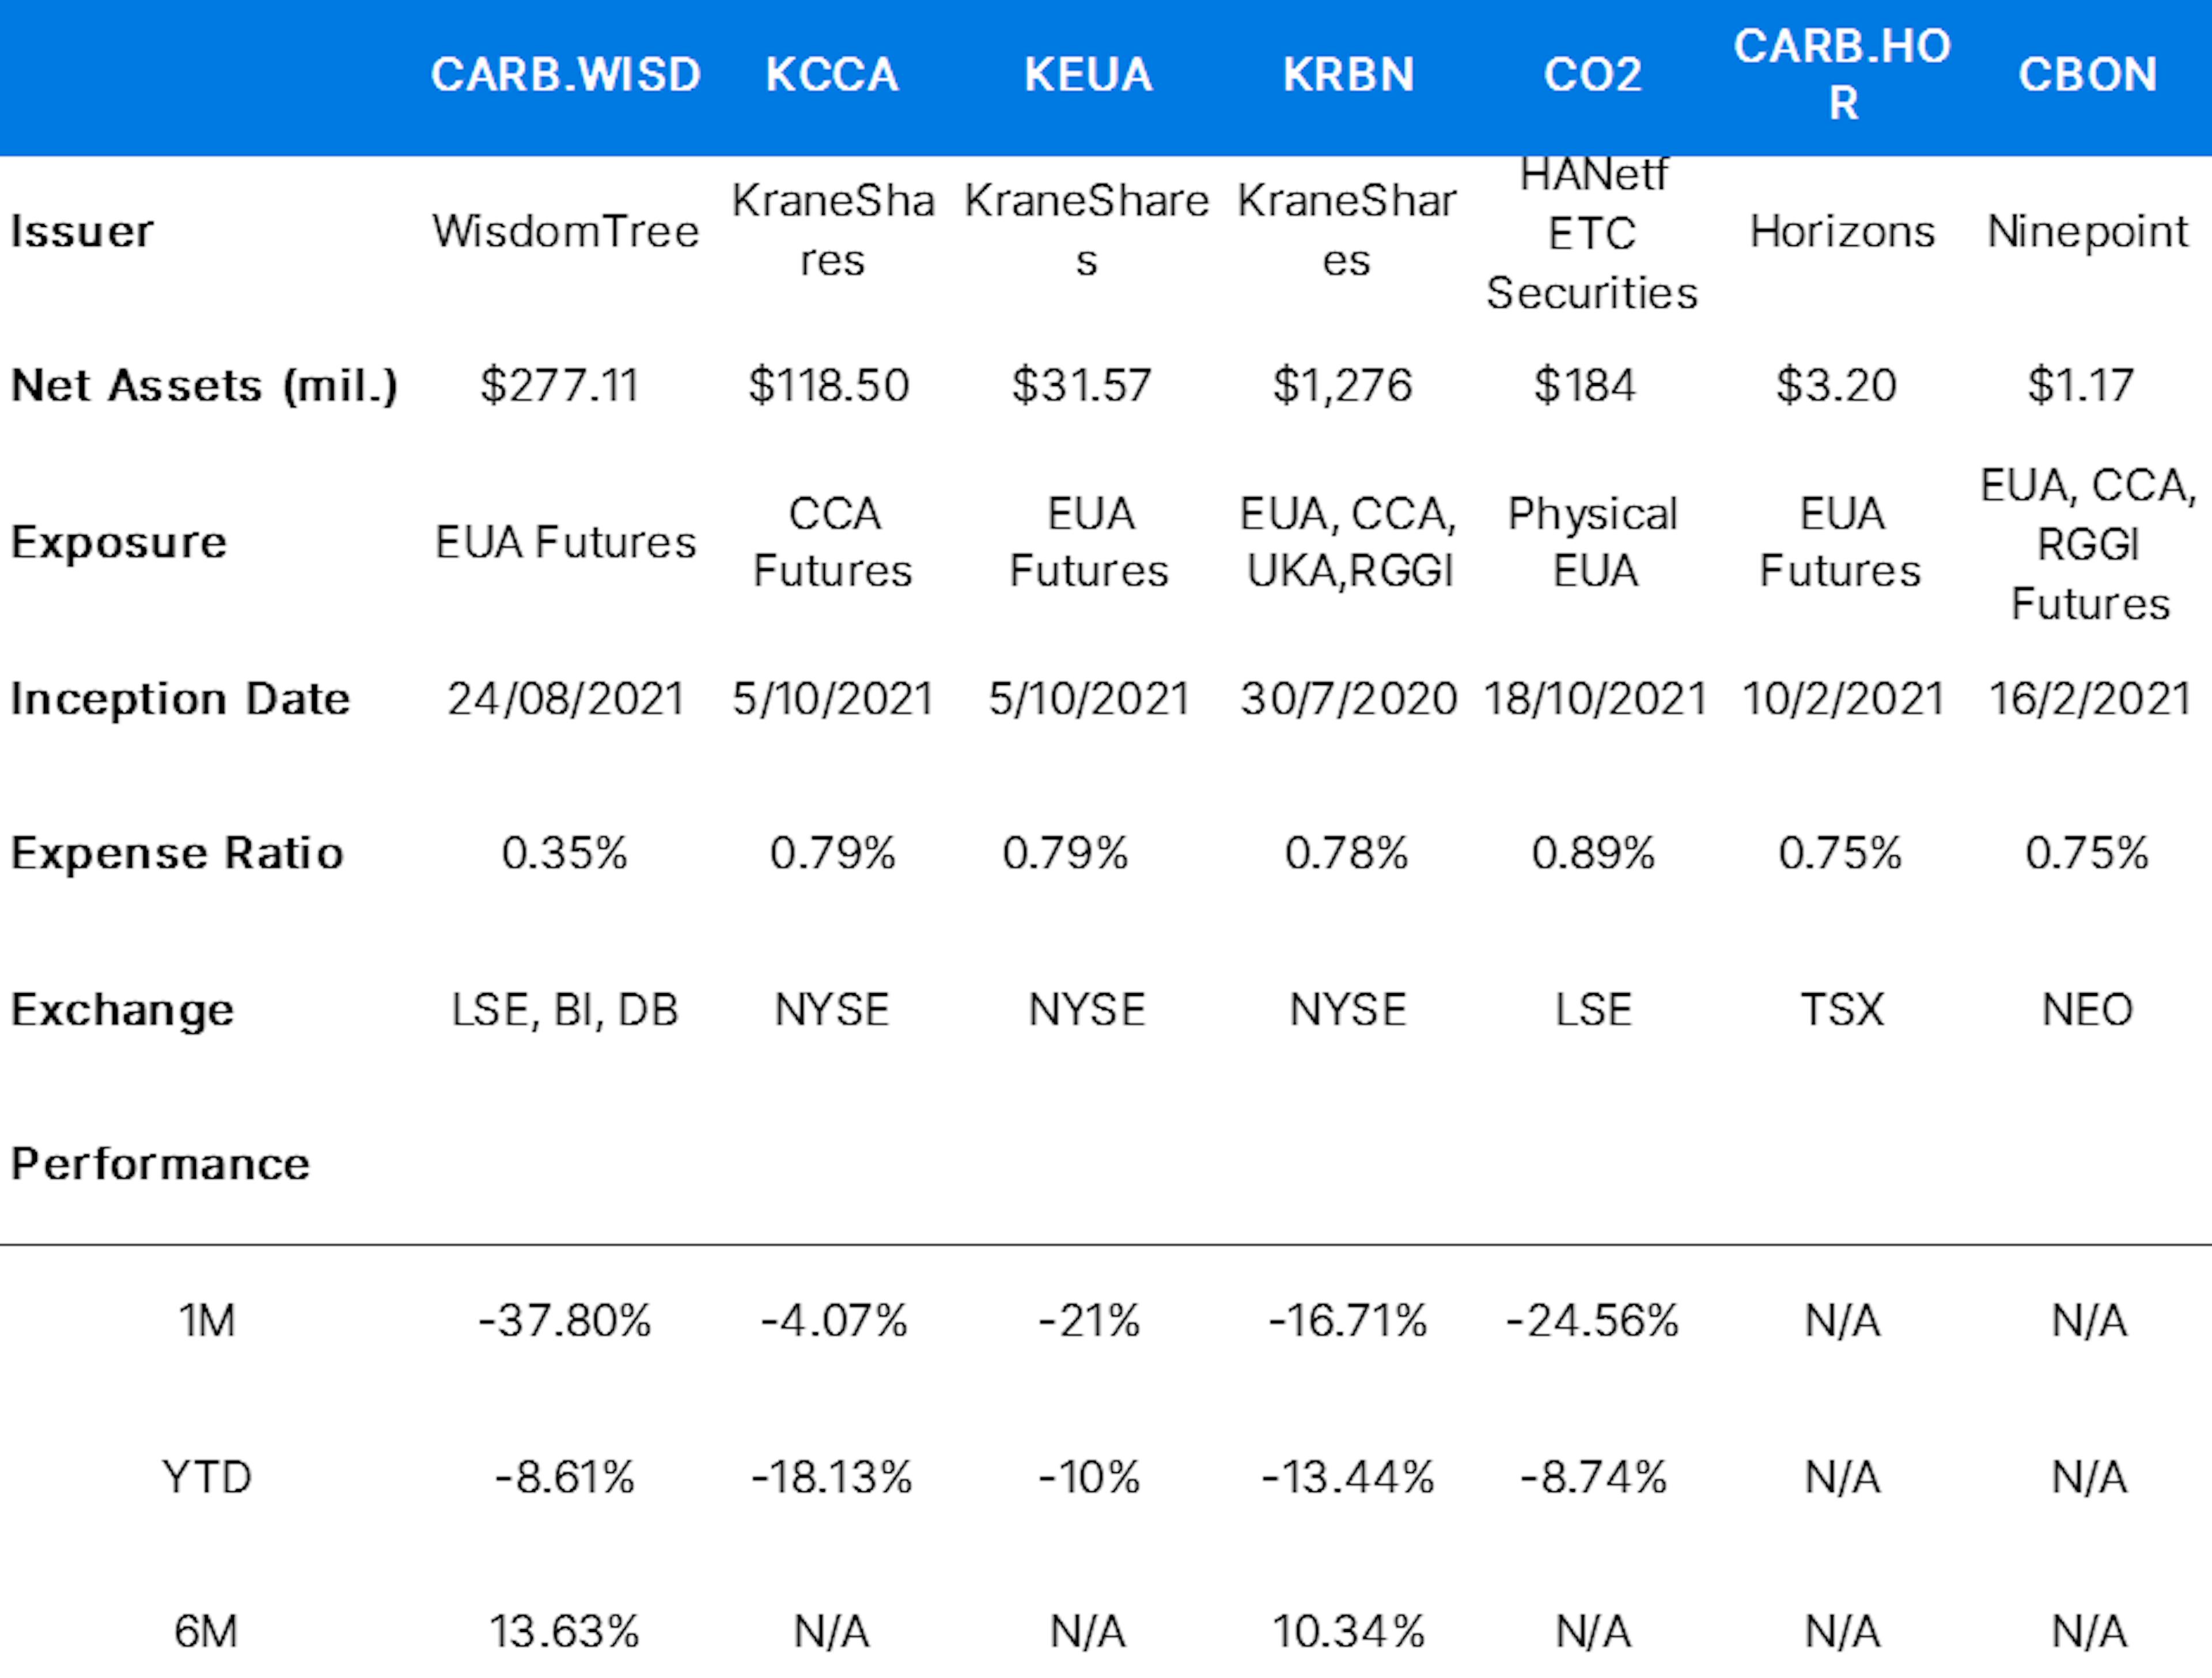Select the Net Assets (mil.) row label
Viewport: 2212px width, 1678px height.
(x=204, y=386)
